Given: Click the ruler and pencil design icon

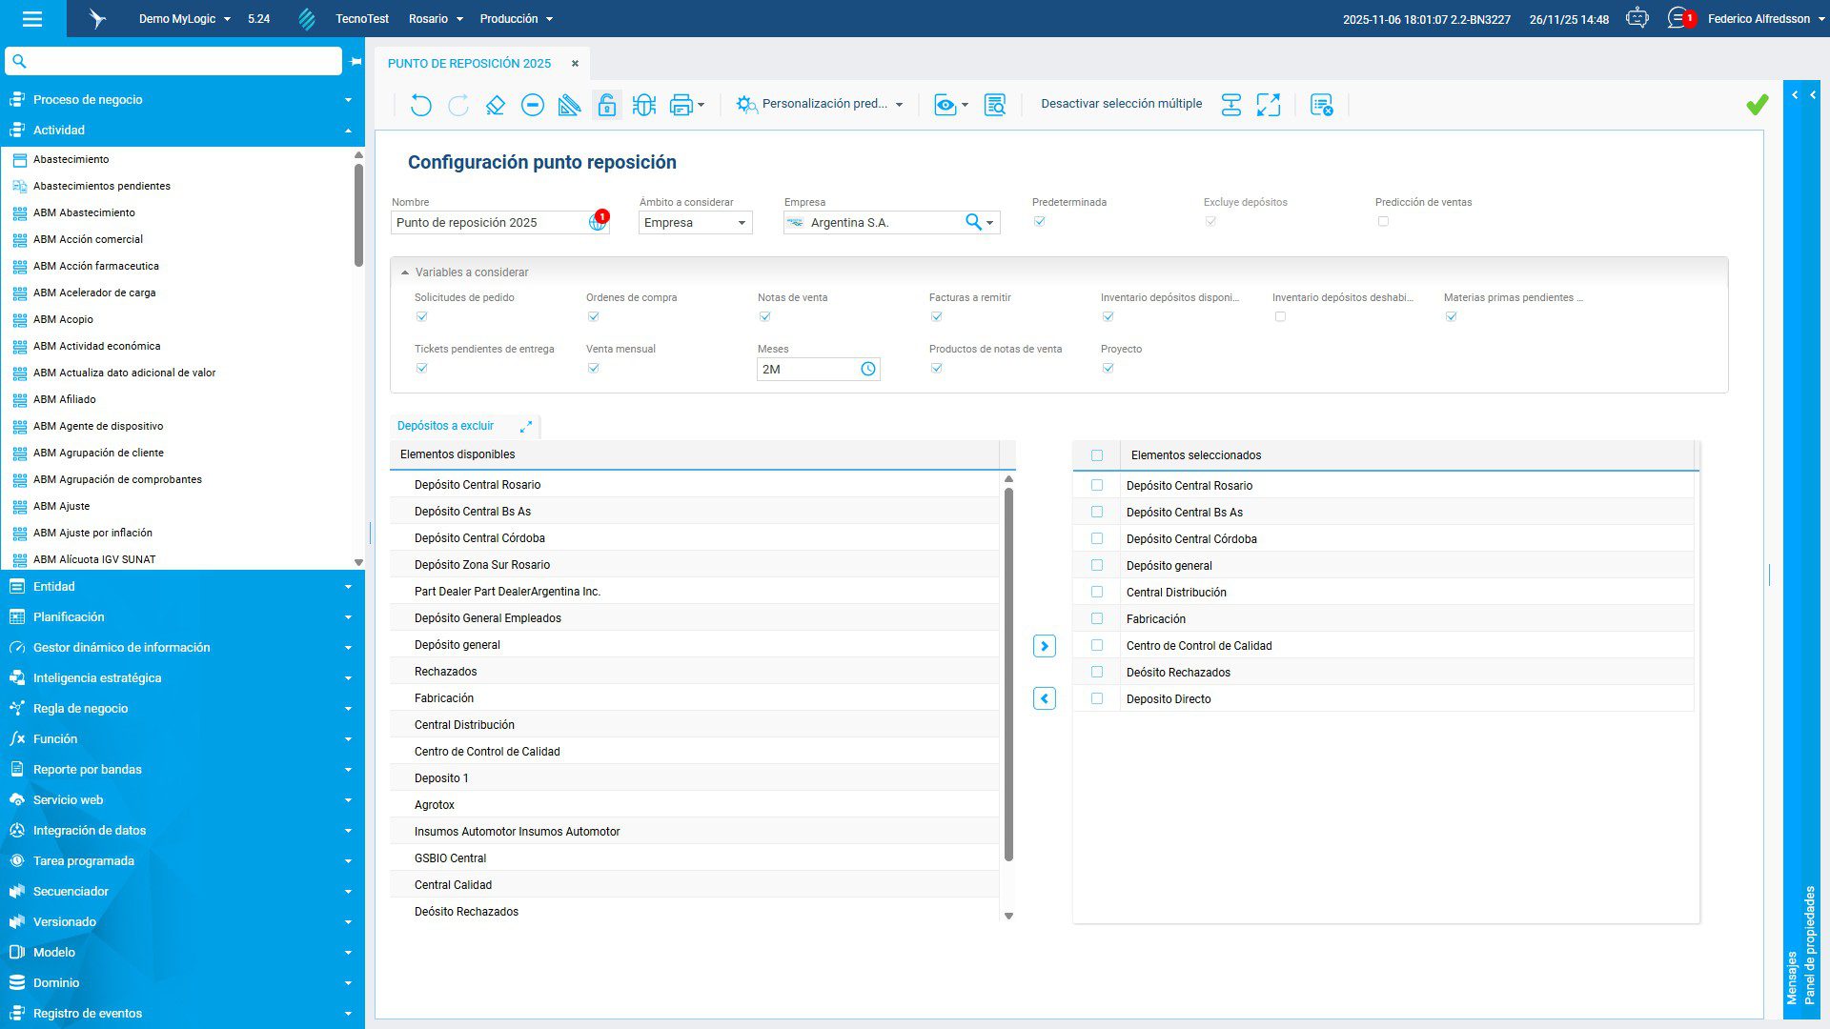Looking at the screenshot, I should click(569, 105).
